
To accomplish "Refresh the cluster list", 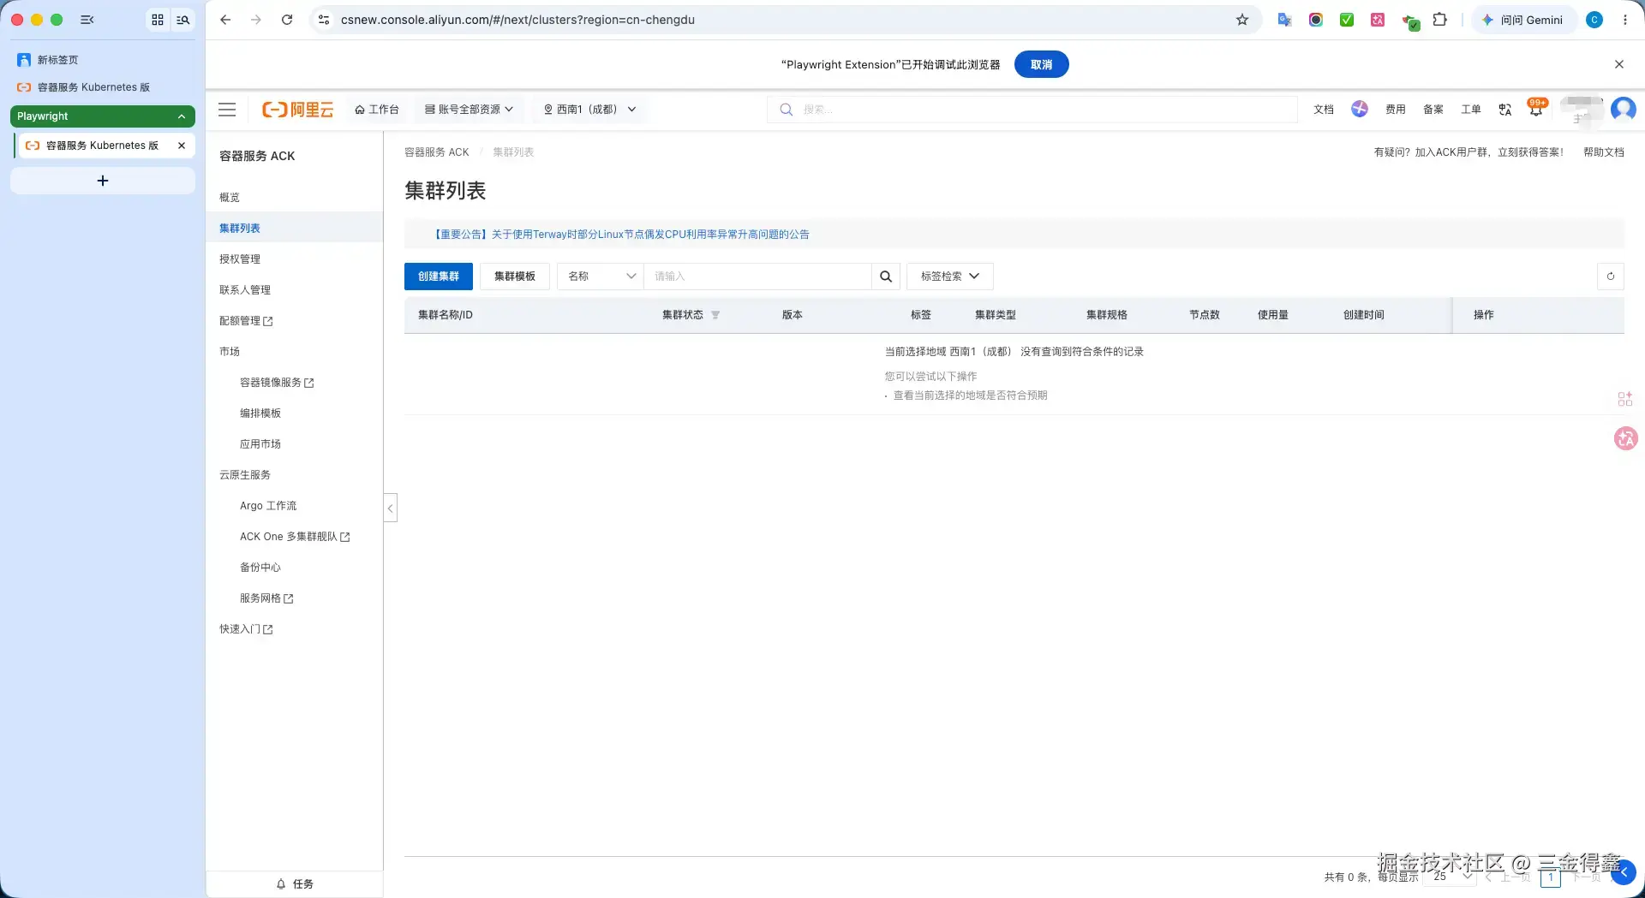I will 1611,277.
